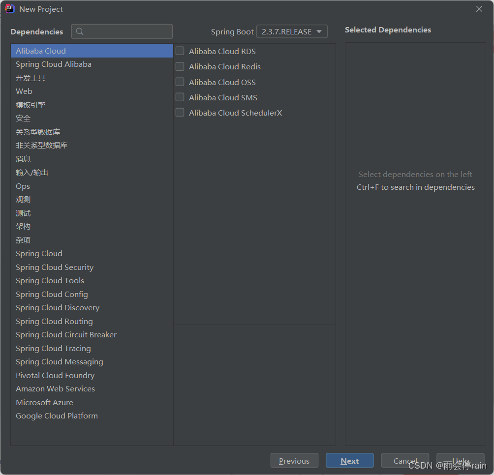The image size is (494, 475).
Task: Open Microsoft Azure category
Action: tap(92, 403)
